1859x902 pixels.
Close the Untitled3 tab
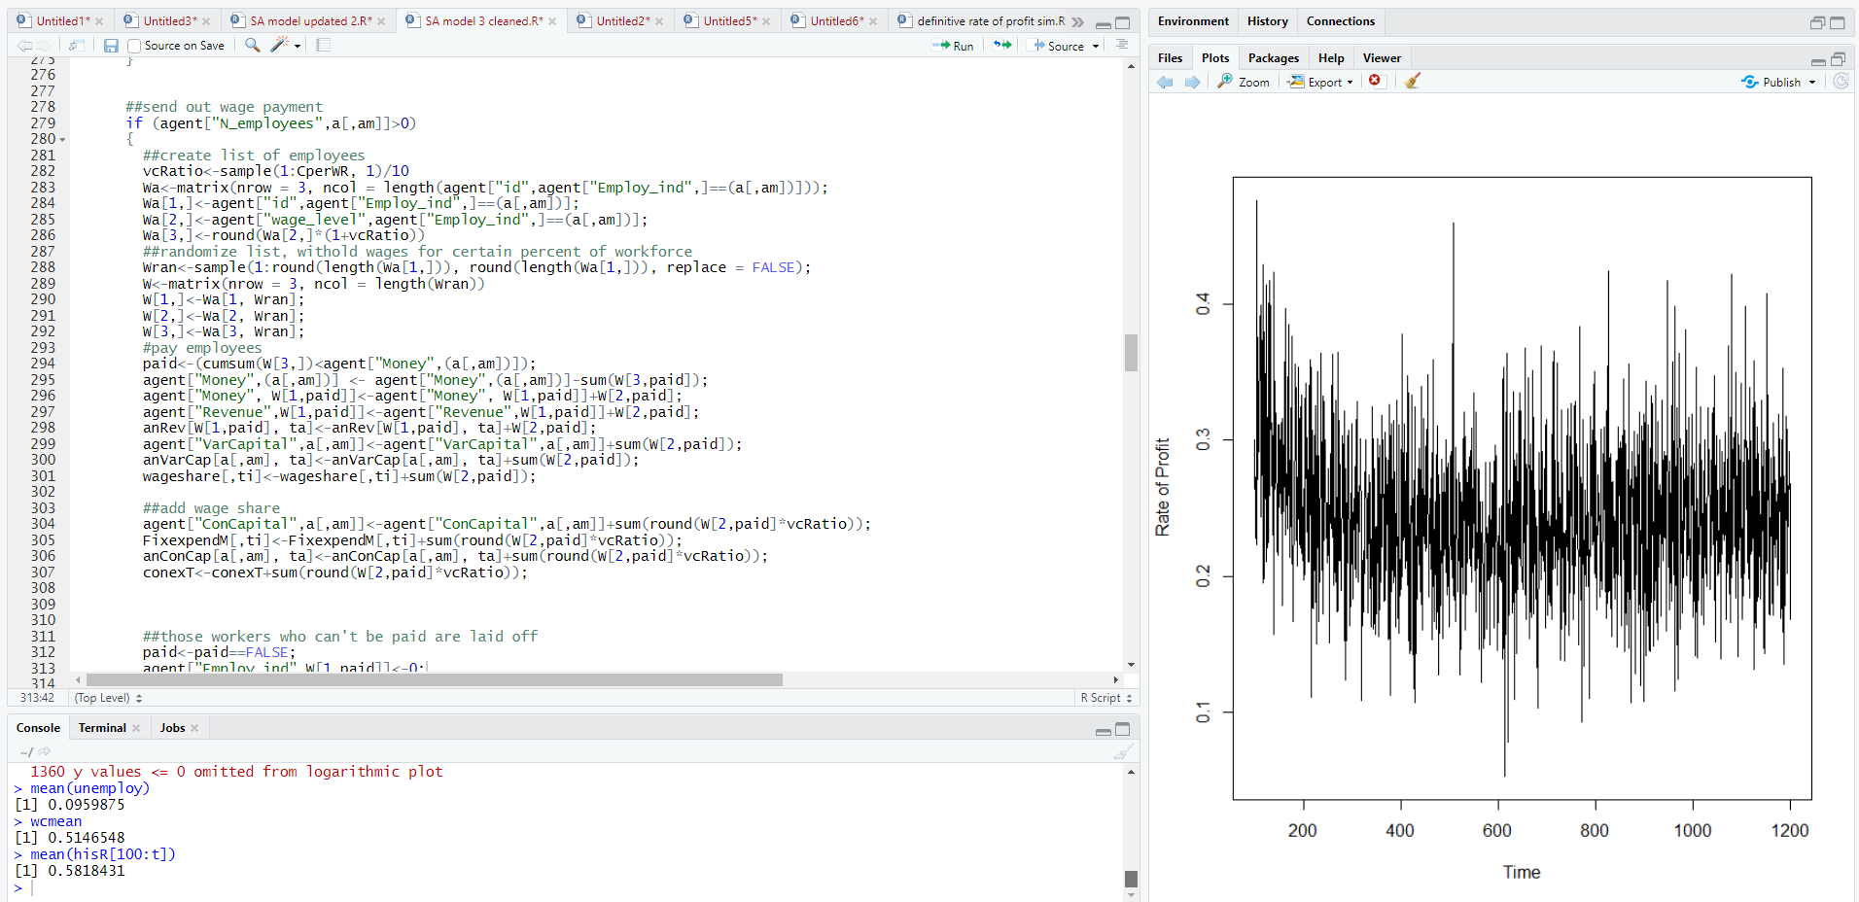(x=206, y=21)
